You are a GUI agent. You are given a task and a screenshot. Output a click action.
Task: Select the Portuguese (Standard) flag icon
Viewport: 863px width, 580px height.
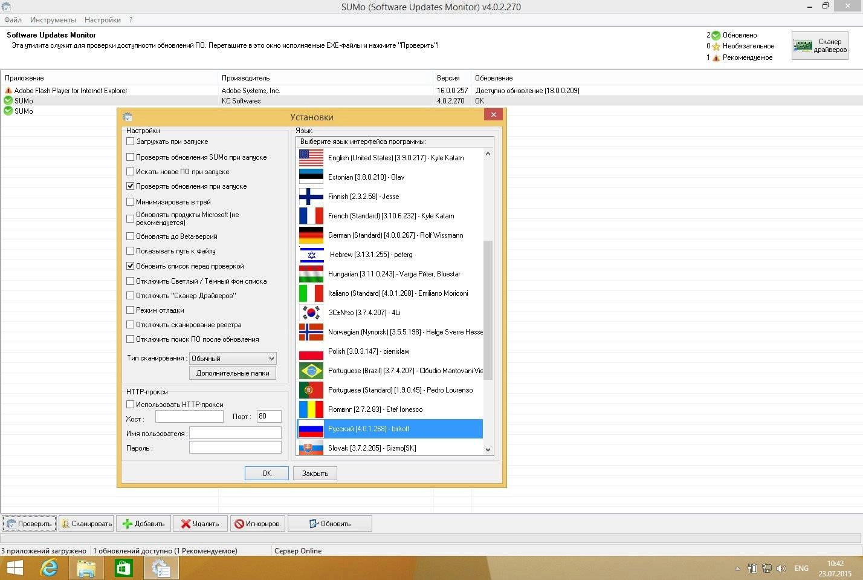311,389
